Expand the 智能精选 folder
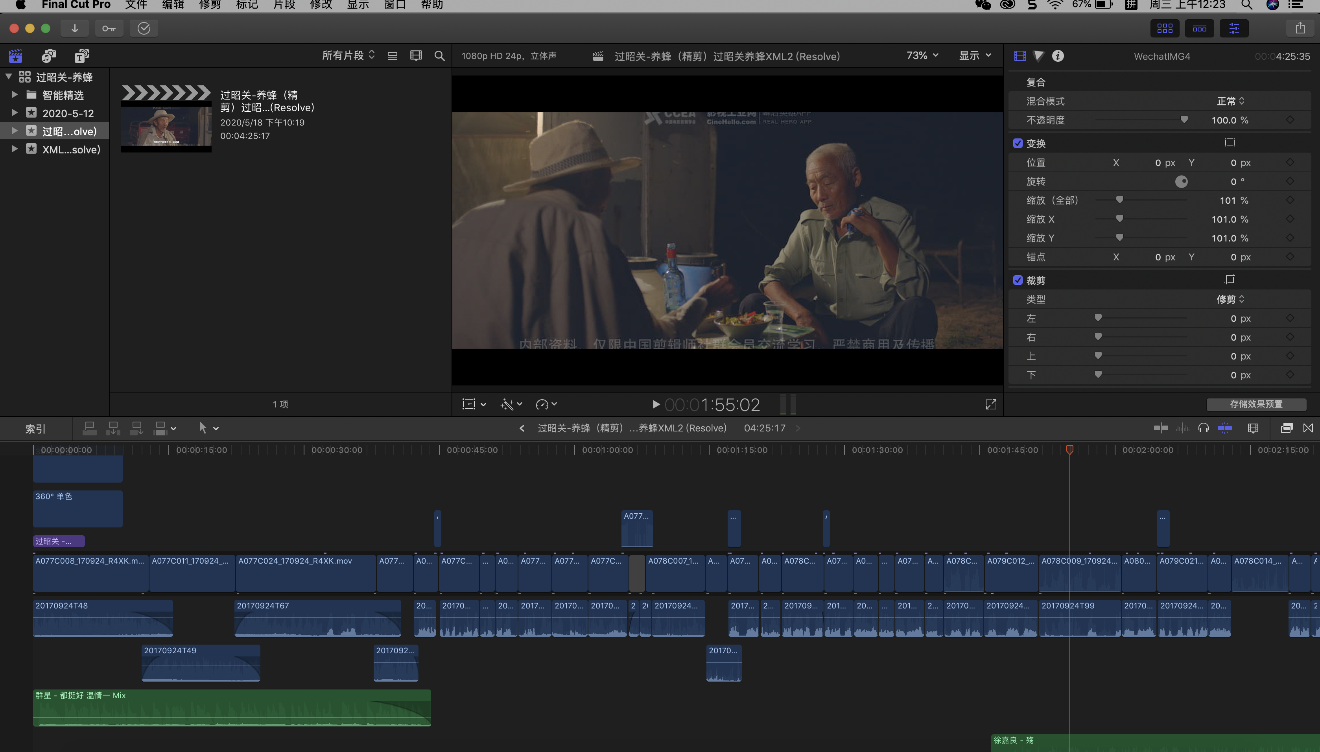Viewport: 1320px width, 752px height. pyautogui.click(x=15, y=95)
